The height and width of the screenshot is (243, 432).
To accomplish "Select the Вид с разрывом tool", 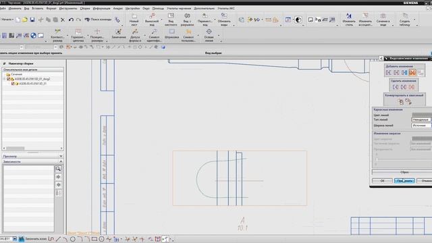I will tap(188, 20).
